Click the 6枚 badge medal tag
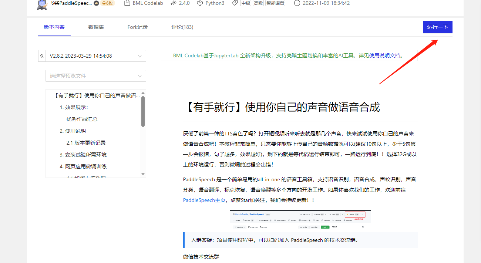This screenshot has width=481, height=263. pyautogui.click(x=108, y=3)
